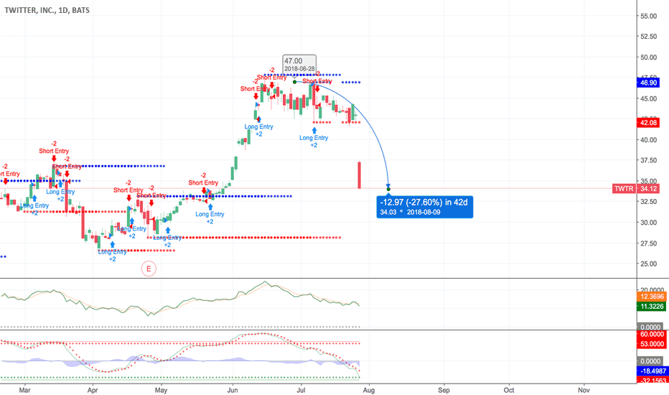Click Long Entry +2 label below July candles

pyautogui.click(x=314, y=141)
